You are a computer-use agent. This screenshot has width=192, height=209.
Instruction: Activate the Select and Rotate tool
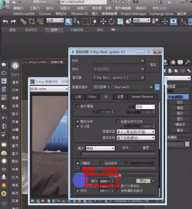click(x=111, y=21)
